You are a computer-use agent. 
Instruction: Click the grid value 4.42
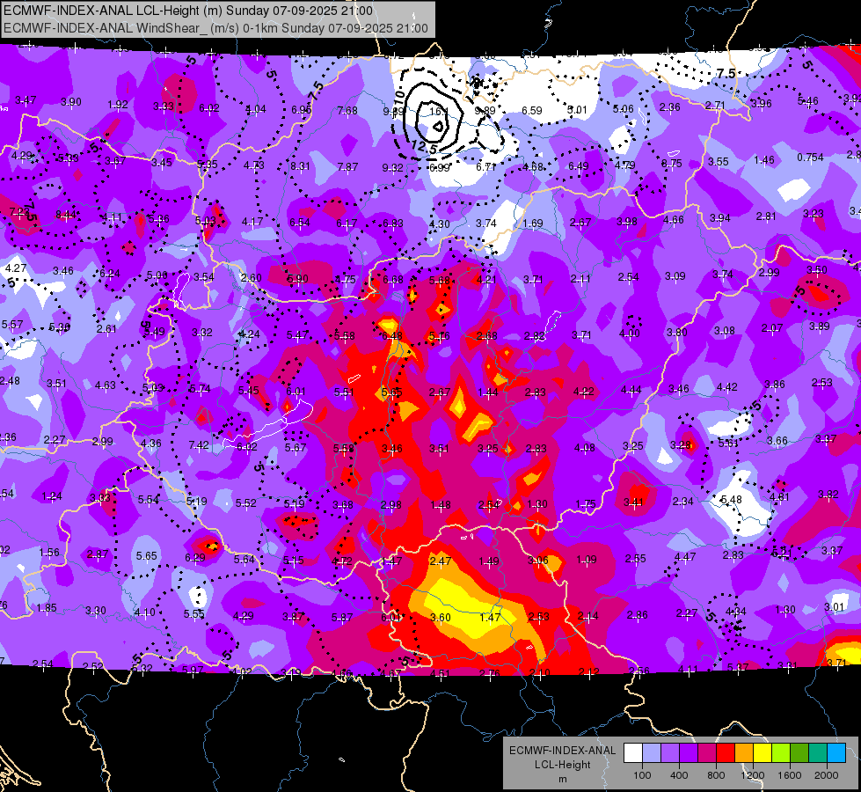pyautogui.click(x=726, y=387)
